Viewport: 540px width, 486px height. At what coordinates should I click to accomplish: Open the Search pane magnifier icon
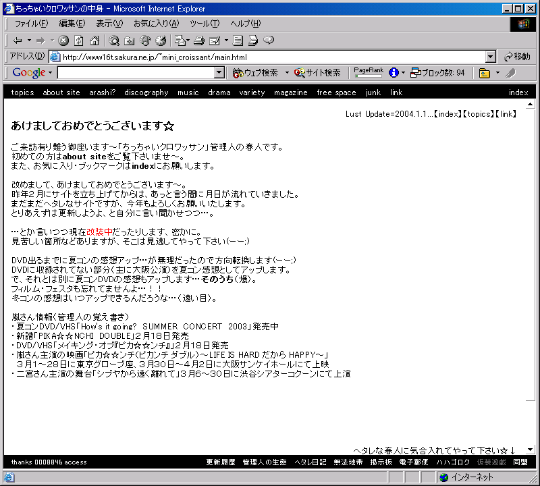(x=114, y=40)
